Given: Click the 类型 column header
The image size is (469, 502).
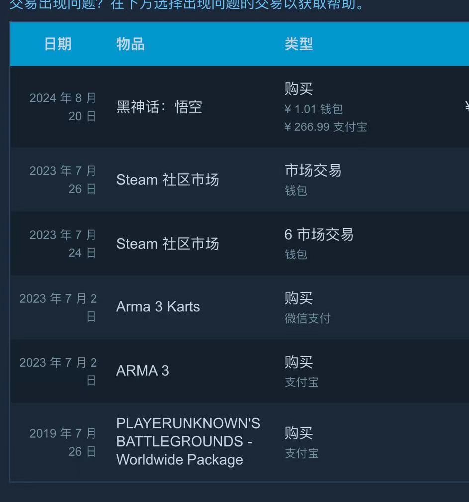Looking at the screenshot, I should click(299, 44).
